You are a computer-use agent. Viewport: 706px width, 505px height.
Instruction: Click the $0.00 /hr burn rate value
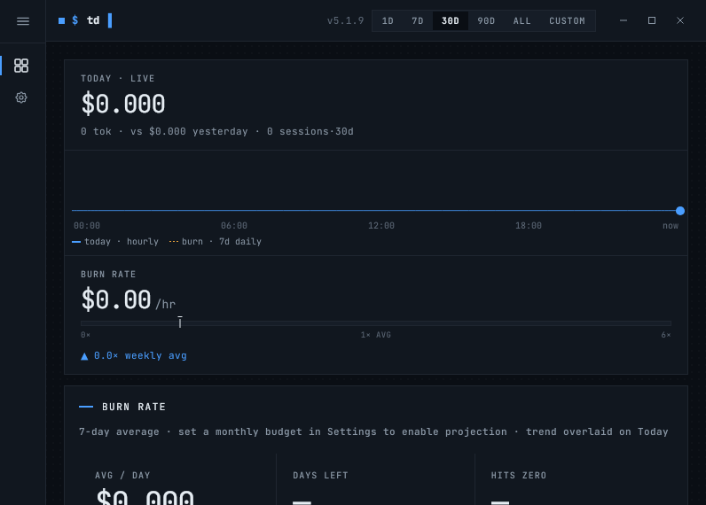pos(129,300)
